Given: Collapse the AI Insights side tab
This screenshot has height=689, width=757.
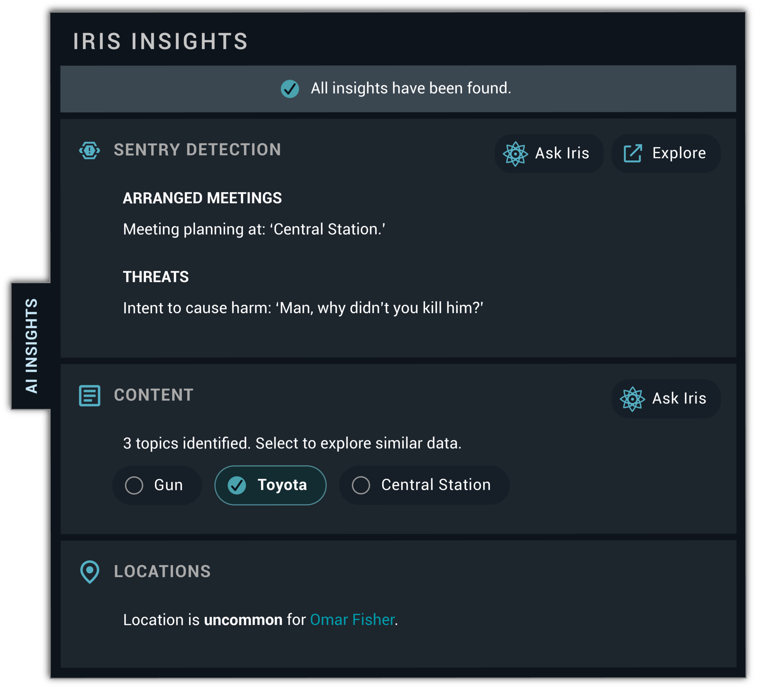Looking at the screenshot, I should point(31,346).
